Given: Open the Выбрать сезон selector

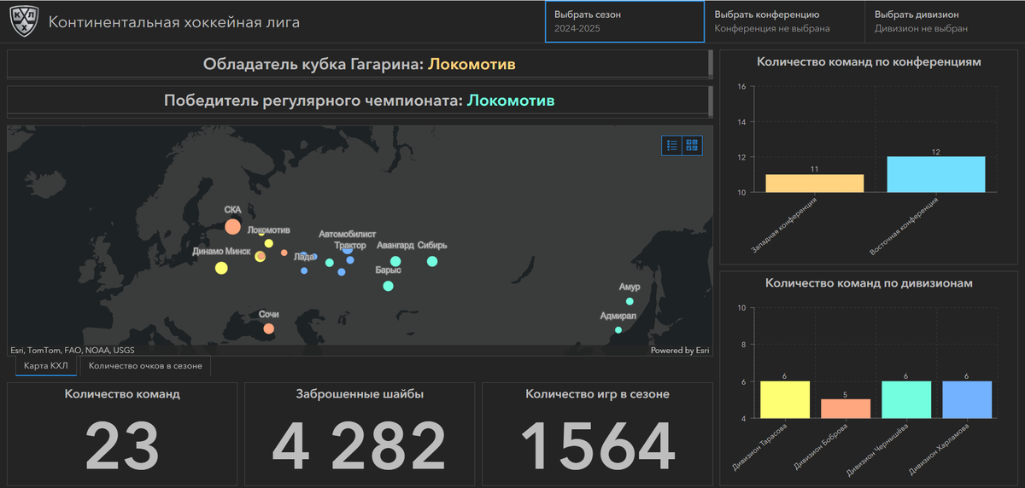Looking at the screenshot, I should pyautogui.click(x=625, y=21).
